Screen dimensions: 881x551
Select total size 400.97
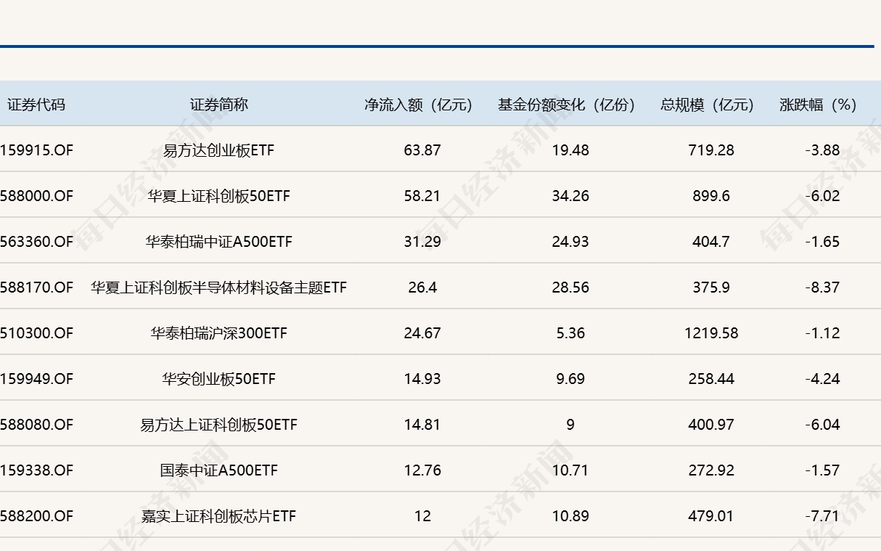[x=711, y=425]
